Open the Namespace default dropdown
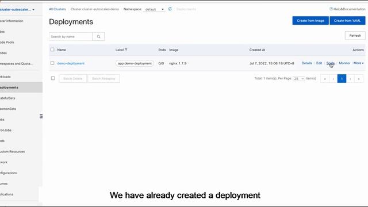 pos(154,9)
